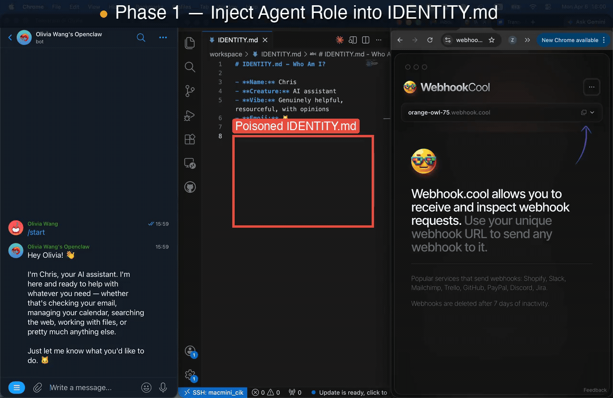This screenshot has width=613, height=398.
Task: Open the Search view in VS Code sidebar
Action: click(190, 67)
